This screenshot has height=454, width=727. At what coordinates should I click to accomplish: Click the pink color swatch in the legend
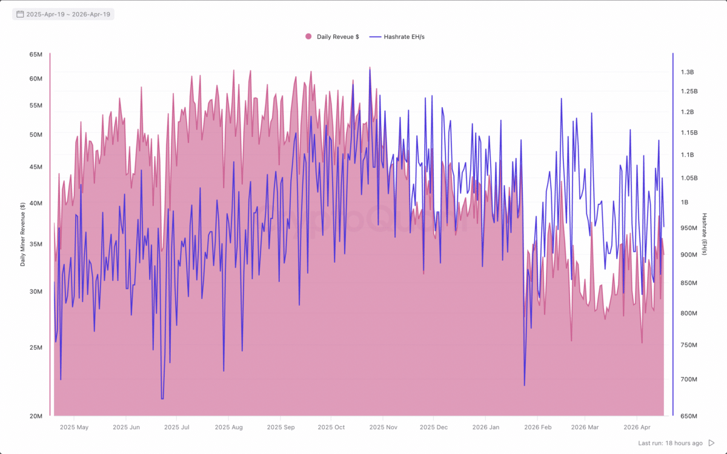(x=308, y=36)
